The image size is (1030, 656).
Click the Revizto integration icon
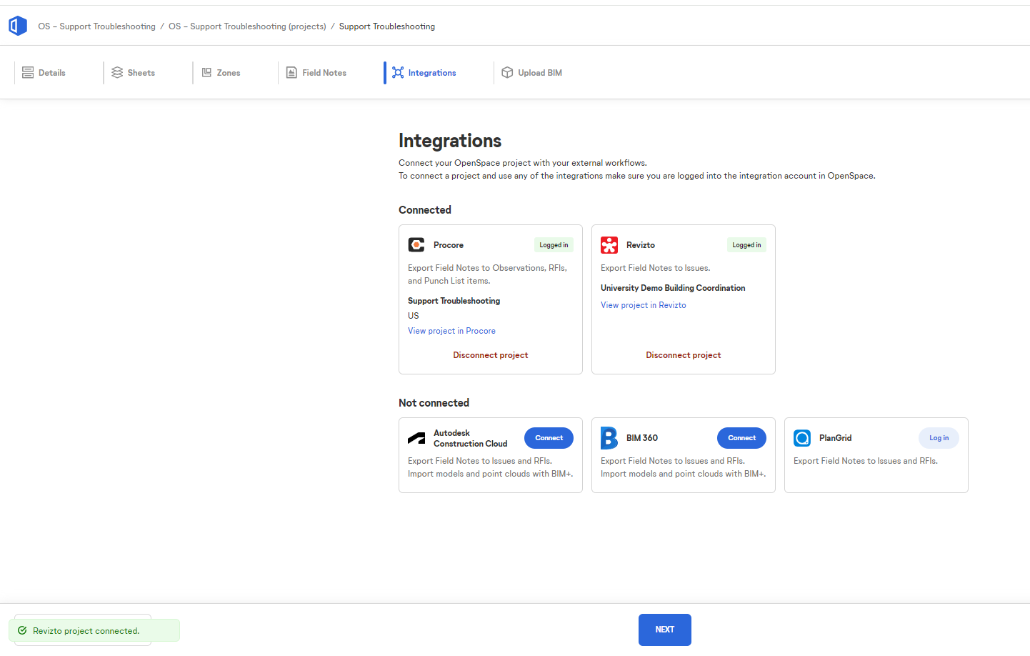pos(609,244)
